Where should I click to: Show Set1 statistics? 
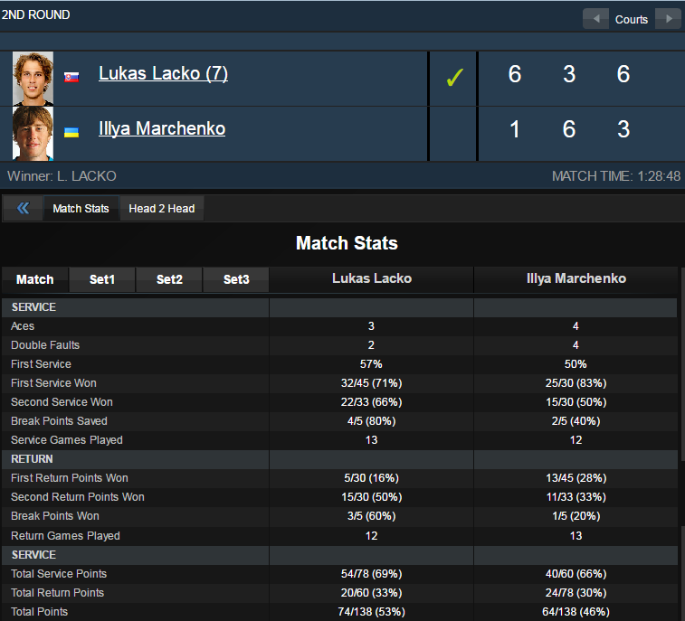(x=102, y=279)
